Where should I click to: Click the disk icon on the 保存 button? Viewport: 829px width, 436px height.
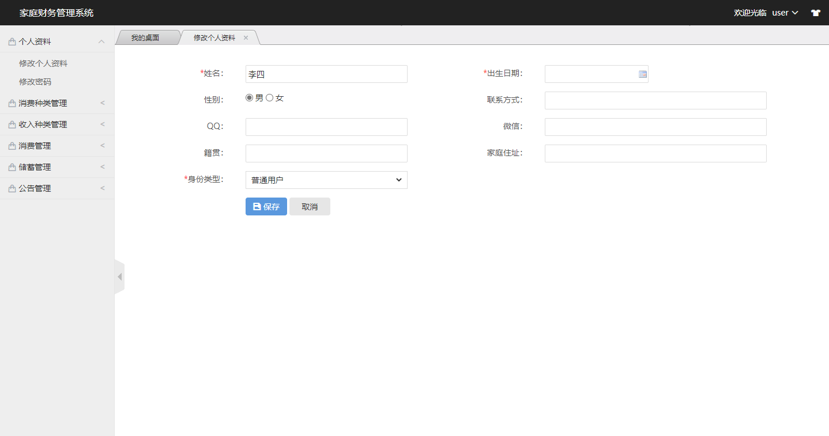tap(255, 206)
